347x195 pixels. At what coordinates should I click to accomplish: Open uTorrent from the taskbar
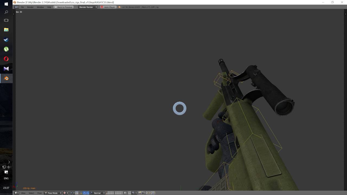[6, 49]
